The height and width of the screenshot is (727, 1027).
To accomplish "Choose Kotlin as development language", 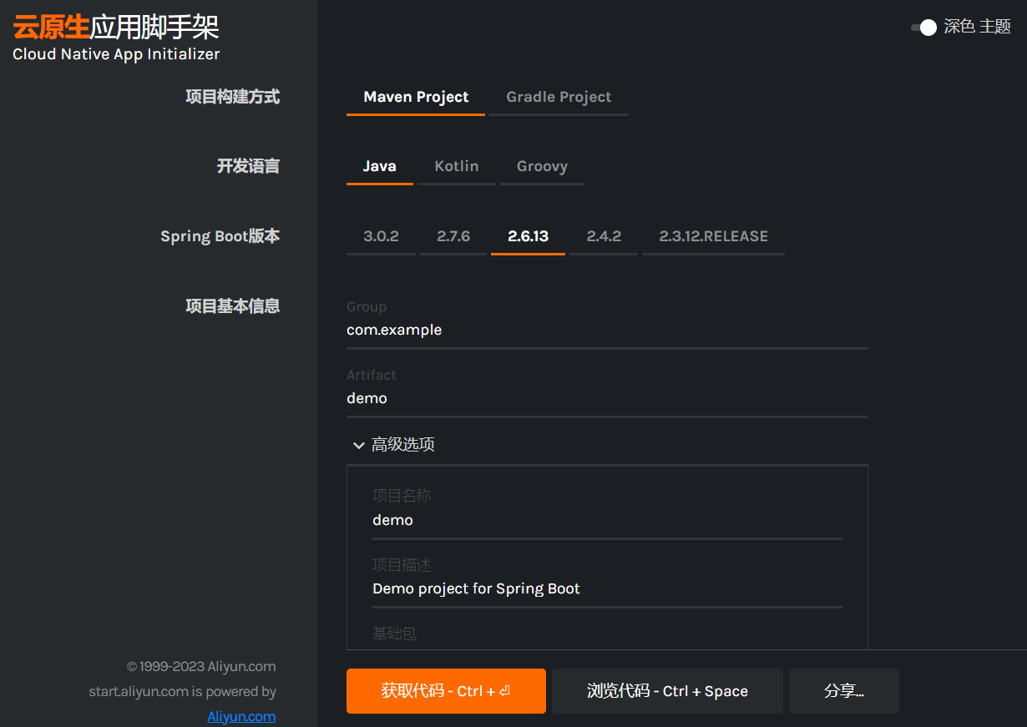I will pyautogui.click(x=457, y=166).
